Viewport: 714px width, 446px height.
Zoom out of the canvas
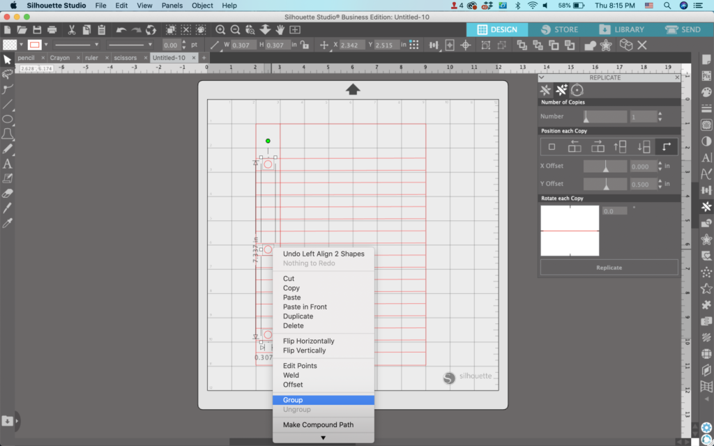[x=236, y=30]
